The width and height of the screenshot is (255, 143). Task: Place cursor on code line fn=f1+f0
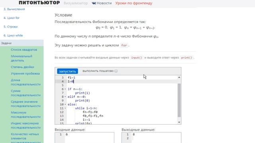tap(90, 112)
